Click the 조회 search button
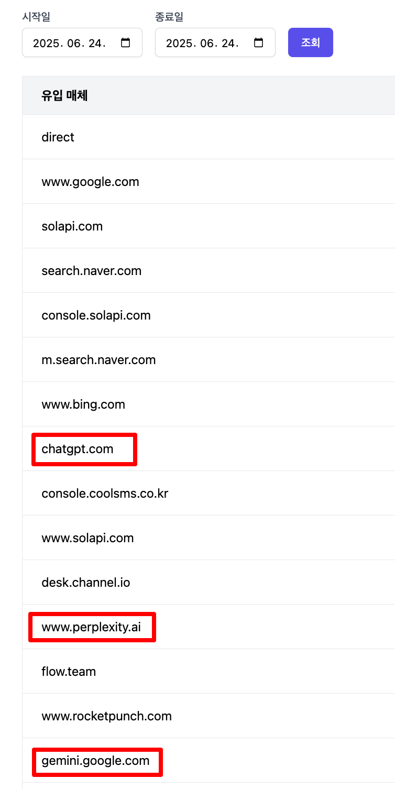The height and width of the screenshot is (789, 395). (311, 42)
